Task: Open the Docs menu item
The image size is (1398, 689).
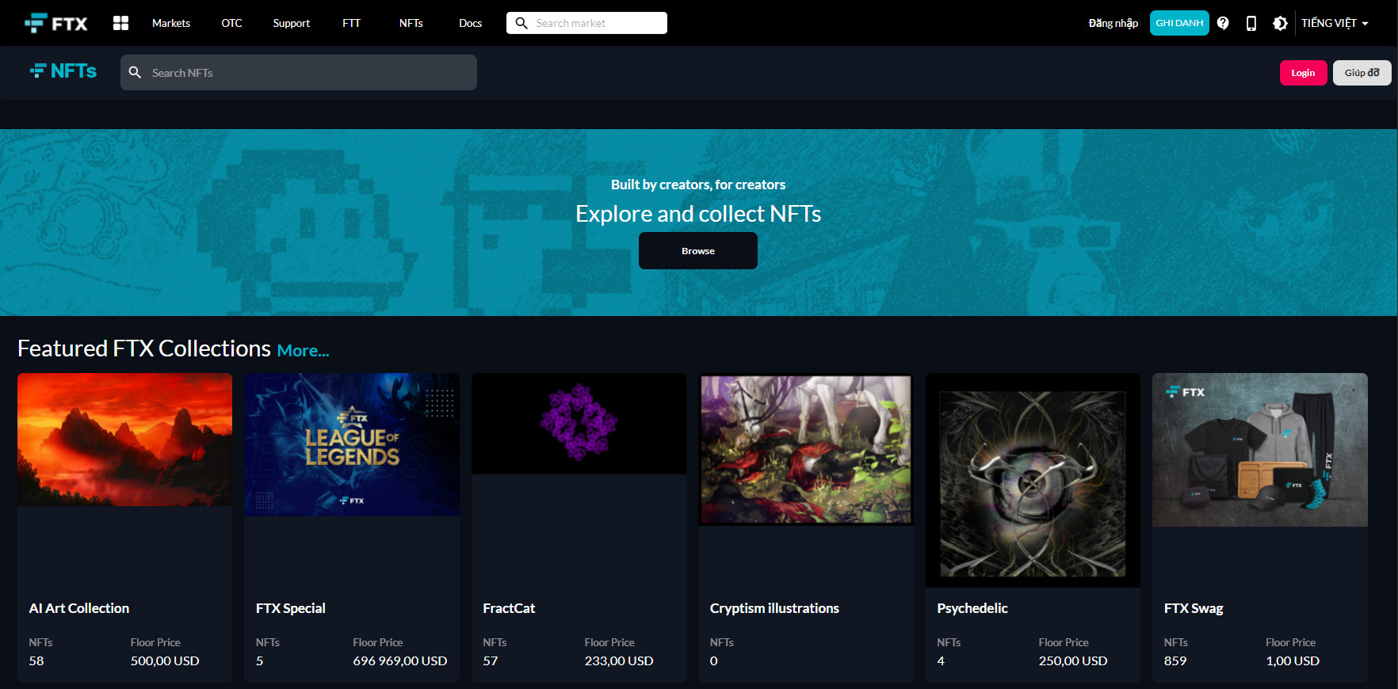Action: (x=470, y=23)
